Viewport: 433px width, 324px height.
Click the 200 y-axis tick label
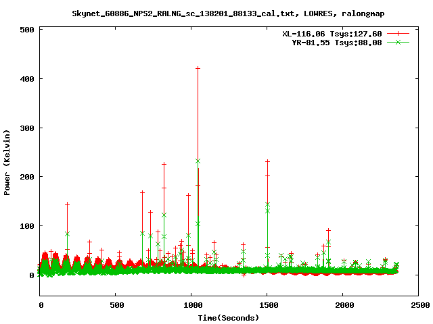point(27,177)
